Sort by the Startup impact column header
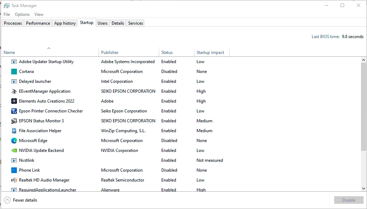This screenshot has height=209, width=367. coord(212,52)
